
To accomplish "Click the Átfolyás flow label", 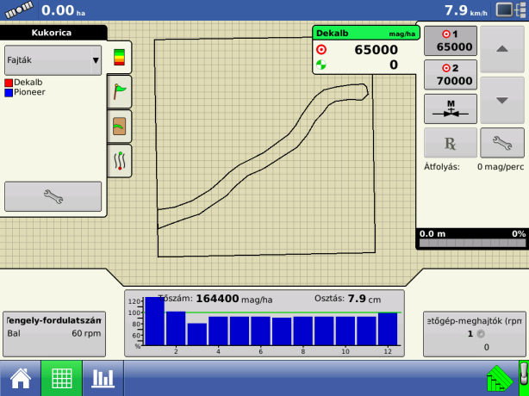I will tap(442, 167).
